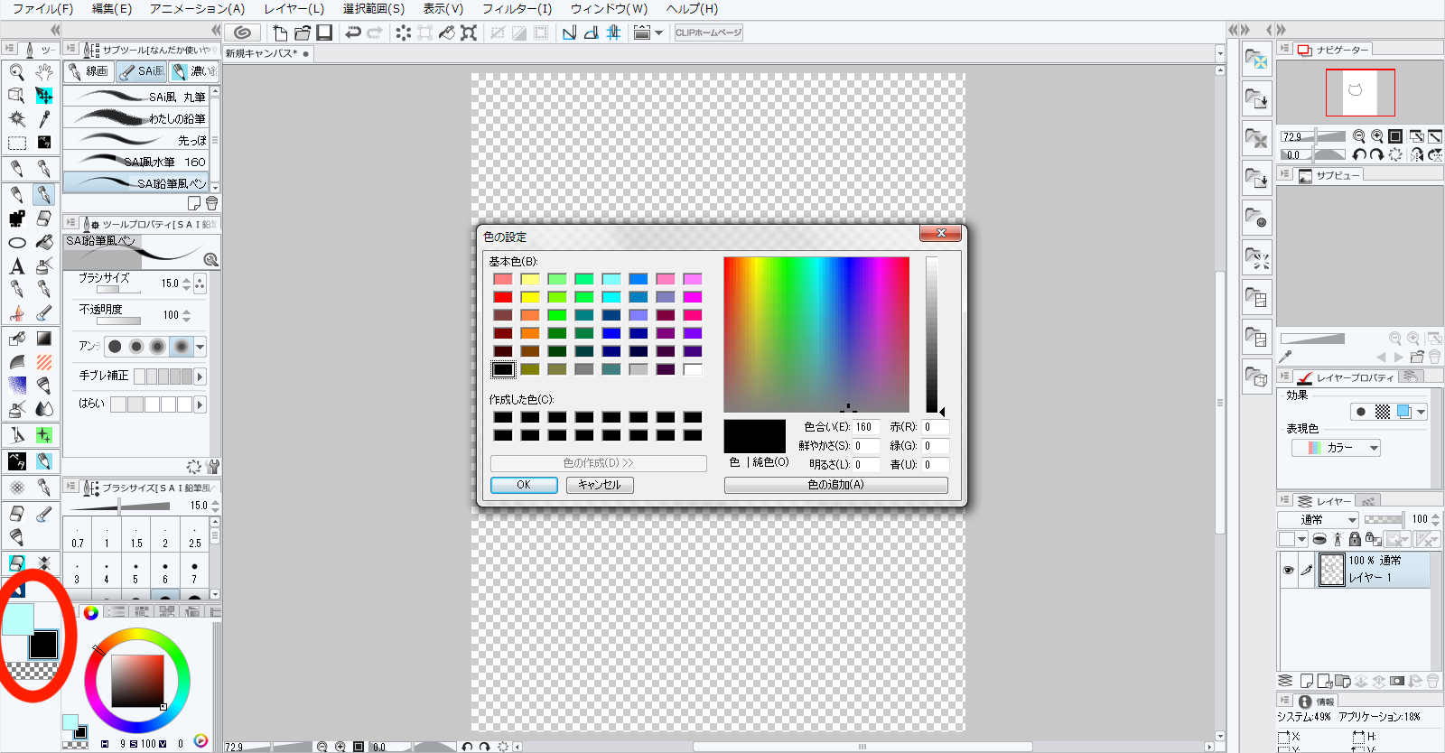1445x753 pixels.
Task: Click the new file icon in toolbar
Action: coord(280,33)
